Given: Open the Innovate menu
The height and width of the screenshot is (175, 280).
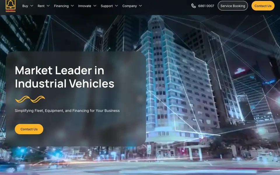Looking at the screenshot, I should (x=85, y=6).
